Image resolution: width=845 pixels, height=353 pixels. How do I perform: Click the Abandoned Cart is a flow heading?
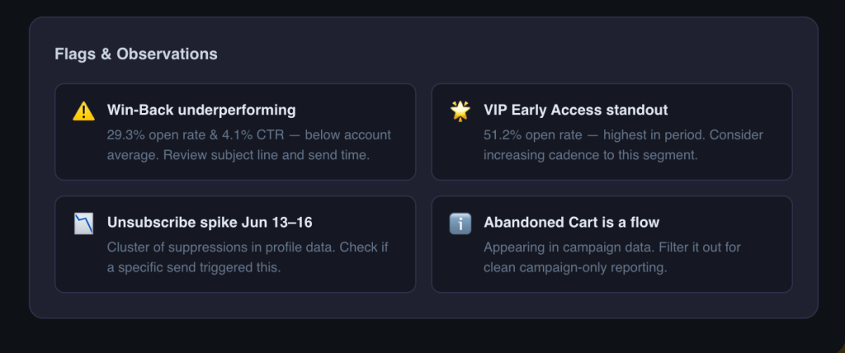point(571,223)
